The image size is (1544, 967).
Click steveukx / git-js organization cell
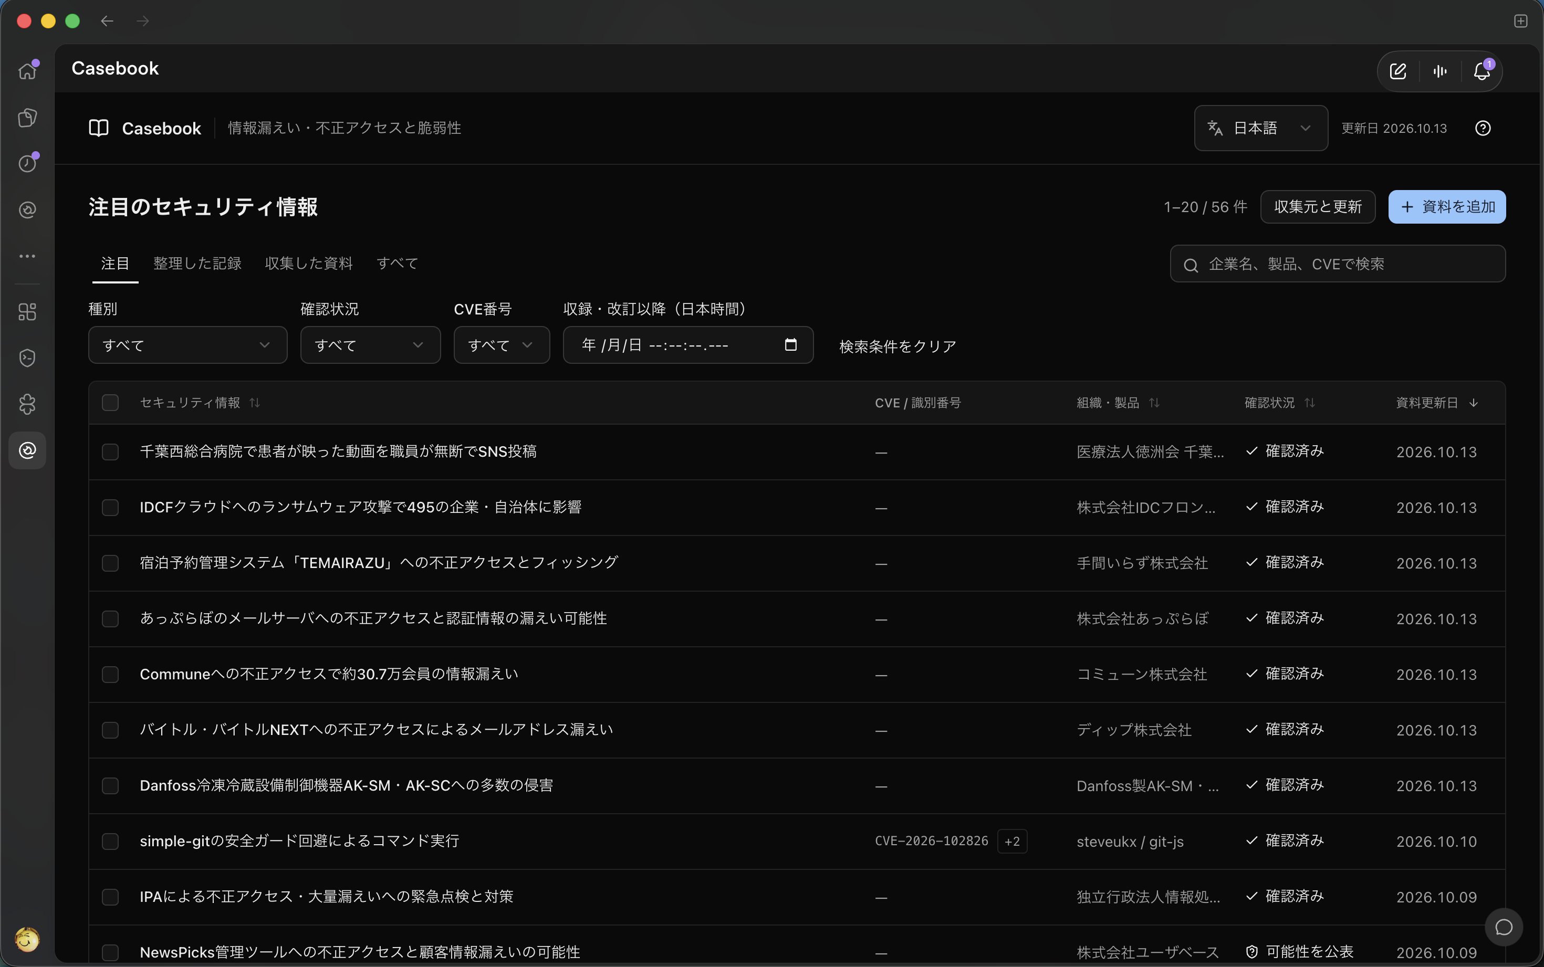tap(1130, 841)
